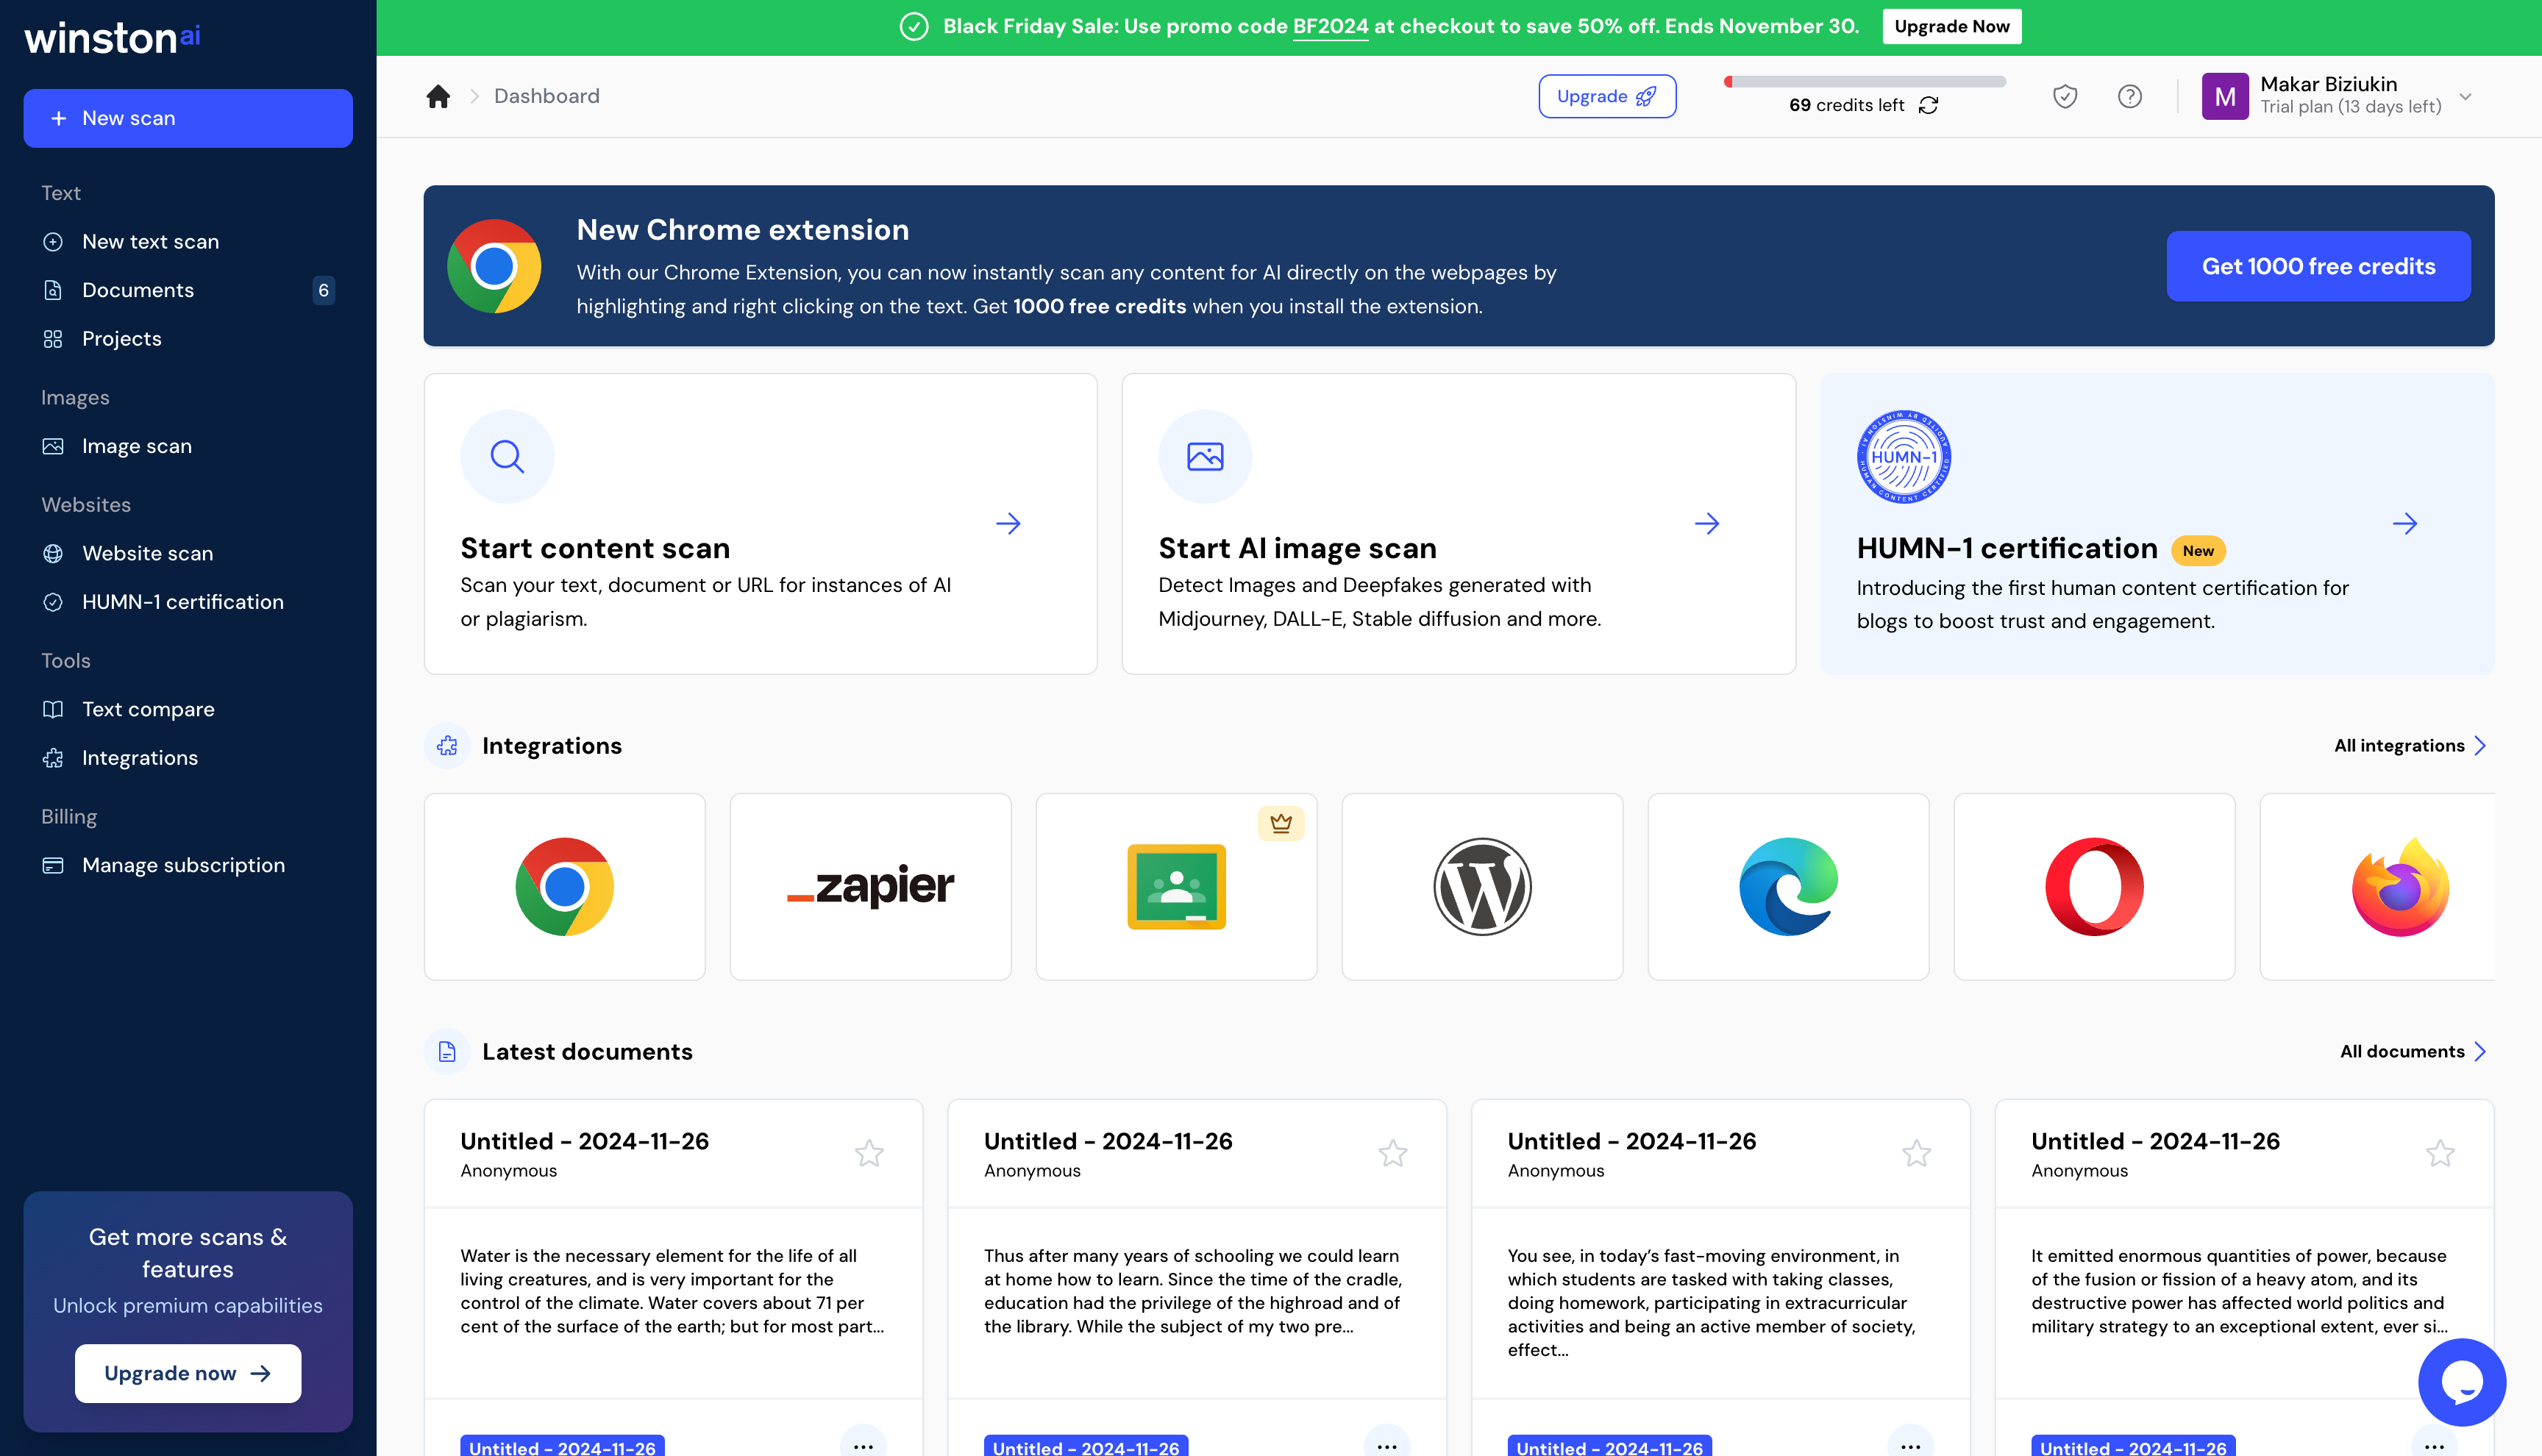Image resolution: width=2542 pixels, height=1456 pixels.
Task: Open the WordPress integration tile
Action: click(1482, 886)
